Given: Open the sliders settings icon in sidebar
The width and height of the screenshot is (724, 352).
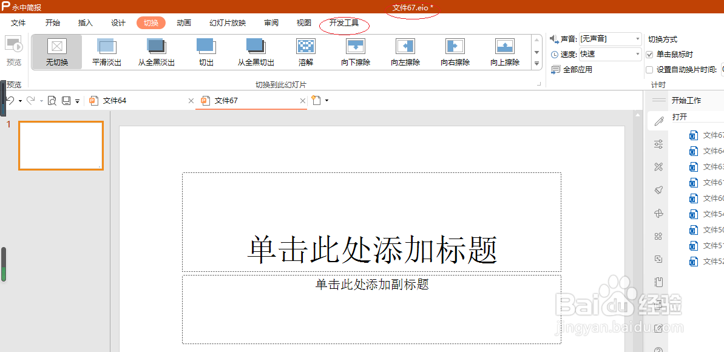Looking at the screenshot, I should point(659,144).
